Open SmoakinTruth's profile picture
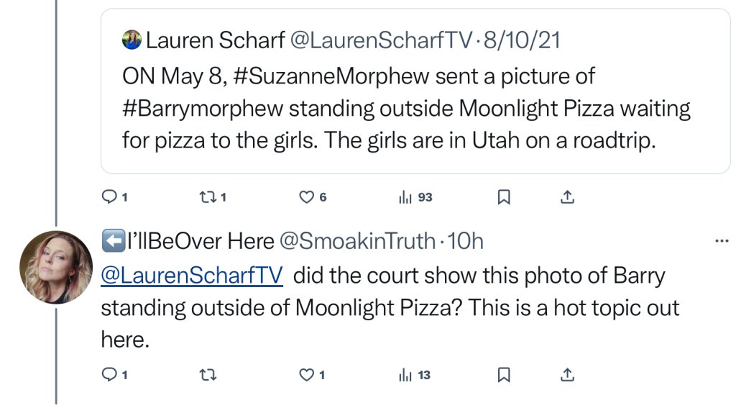Viewport: 736px width, 408px height. click(55, 268)
